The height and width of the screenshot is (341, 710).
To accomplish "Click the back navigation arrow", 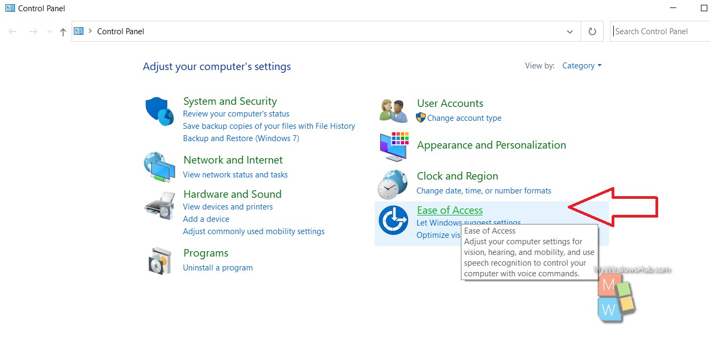I will click(13, 32).
